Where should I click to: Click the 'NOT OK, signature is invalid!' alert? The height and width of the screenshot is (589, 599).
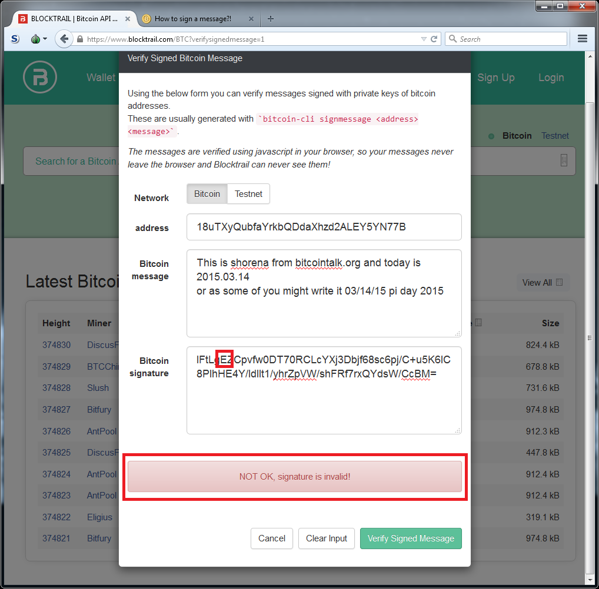pos(295,476)
